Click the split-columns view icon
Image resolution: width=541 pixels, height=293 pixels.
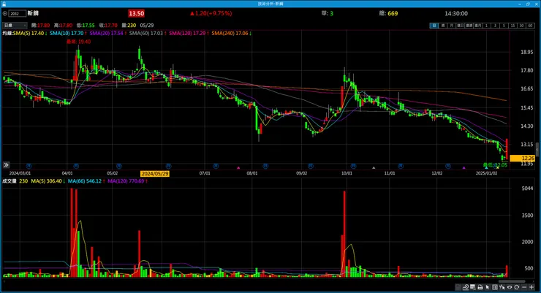tap(495, 287)
